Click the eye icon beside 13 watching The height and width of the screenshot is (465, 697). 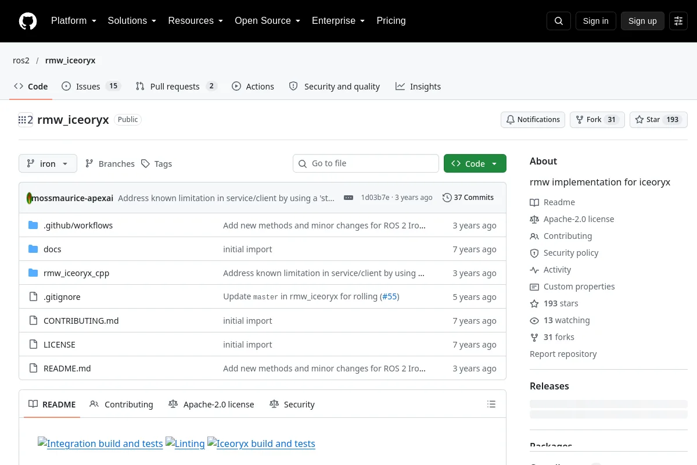pos(534,320)
